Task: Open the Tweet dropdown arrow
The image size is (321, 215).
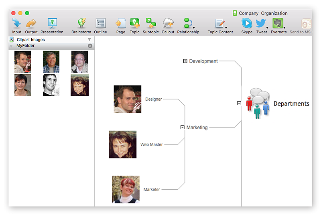Action: coord(267,28)
